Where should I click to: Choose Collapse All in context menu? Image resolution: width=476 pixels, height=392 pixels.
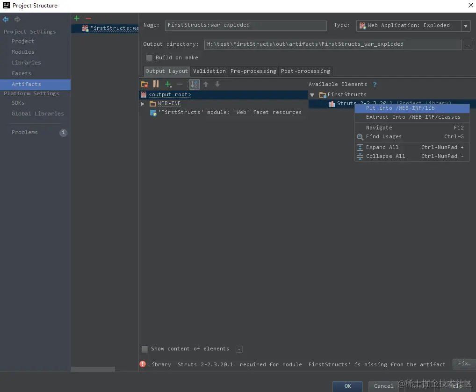pos(412,156)
